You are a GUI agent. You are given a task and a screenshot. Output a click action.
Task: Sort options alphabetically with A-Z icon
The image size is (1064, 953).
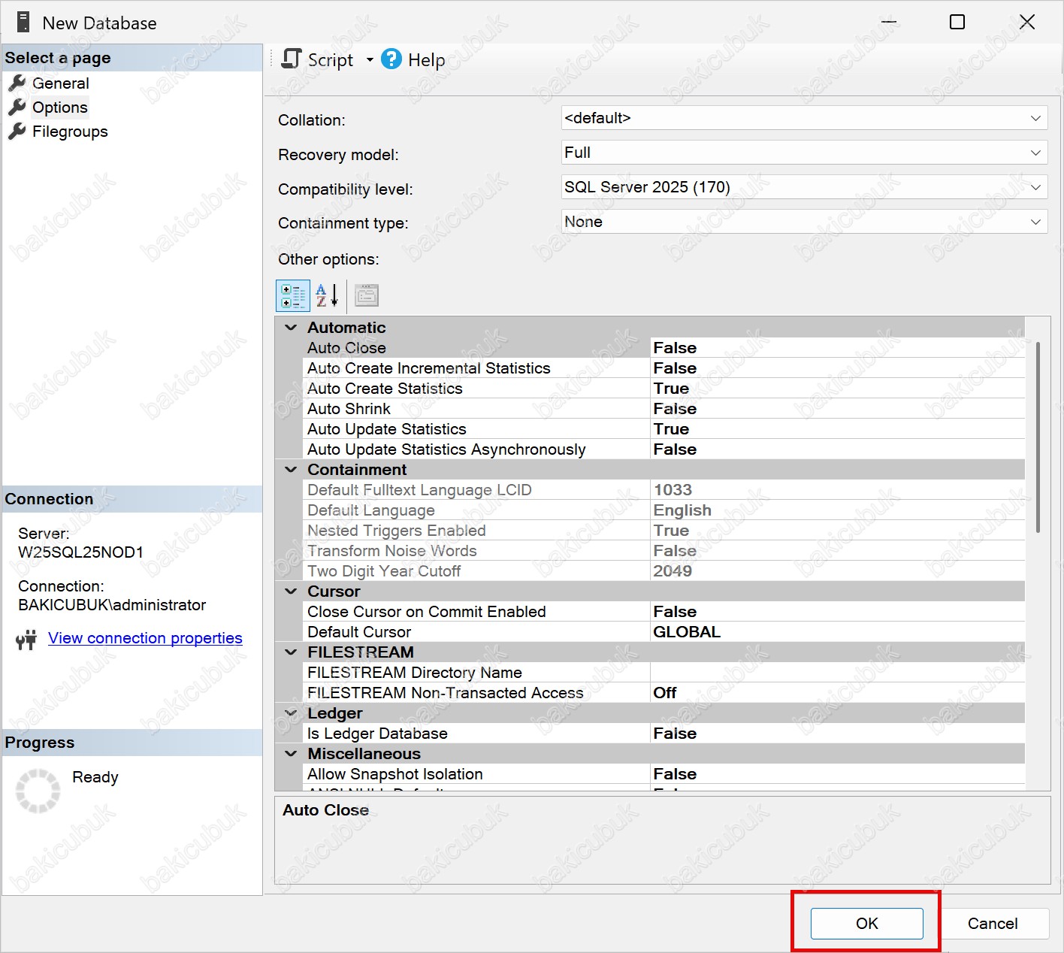[327, 296]
